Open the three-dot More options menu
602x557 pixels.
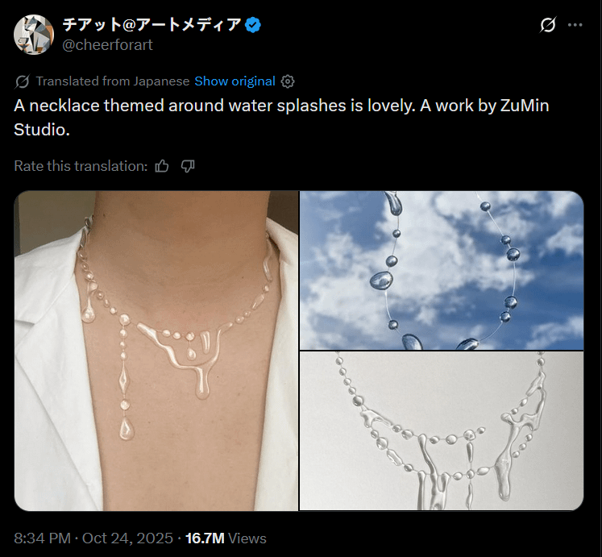tap(575, 25)
